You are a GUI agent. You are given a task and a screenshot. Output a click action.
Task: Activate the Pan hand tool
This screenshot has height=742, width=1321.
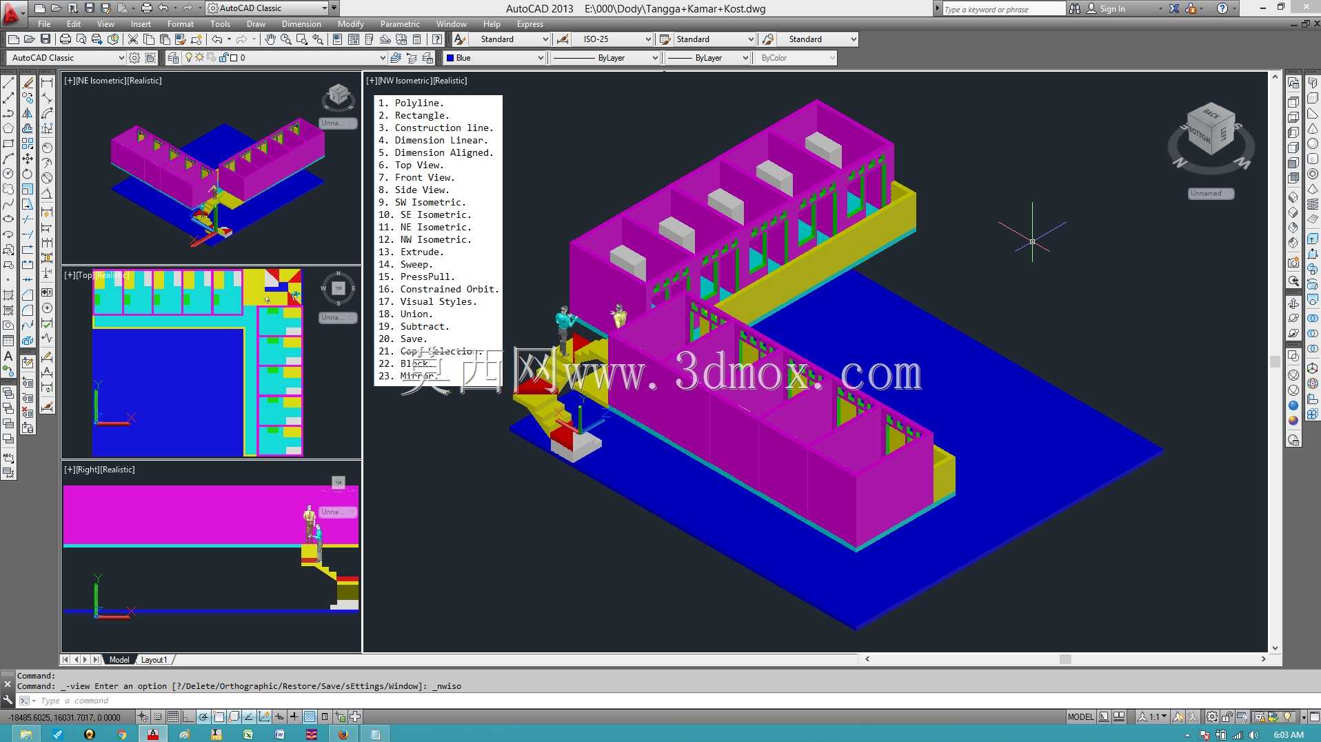(270, 39)
